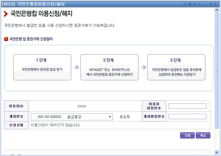Click the 취소 button
Viewport: 221px width, 156px height.
pos(203,135)
